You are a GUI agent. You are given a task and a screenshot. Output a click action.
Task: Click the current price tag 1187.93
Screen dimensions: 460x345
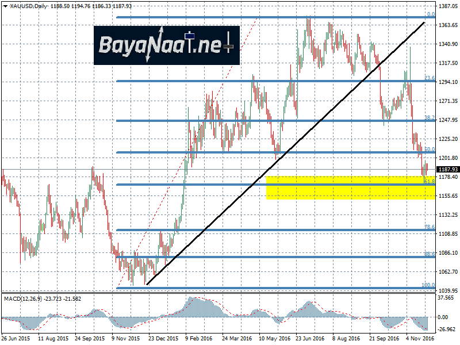[448, 169]
